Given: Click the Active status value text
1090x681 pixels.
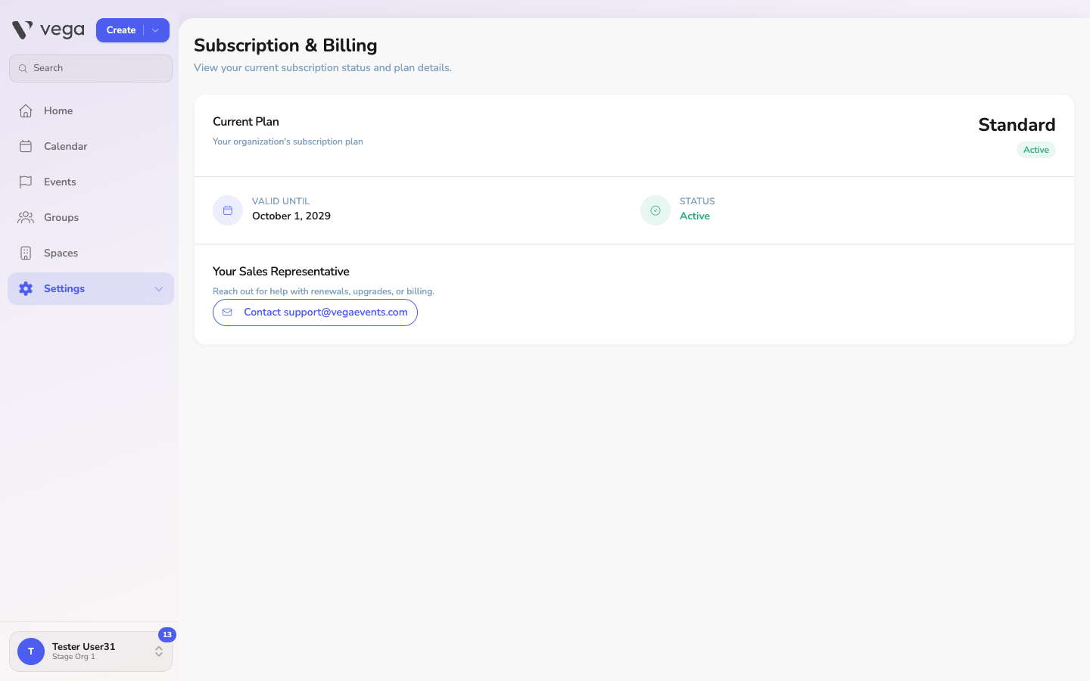Looking at the screenshot, I should point(695,216).
